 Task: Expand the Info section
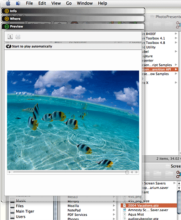point(6,11)
